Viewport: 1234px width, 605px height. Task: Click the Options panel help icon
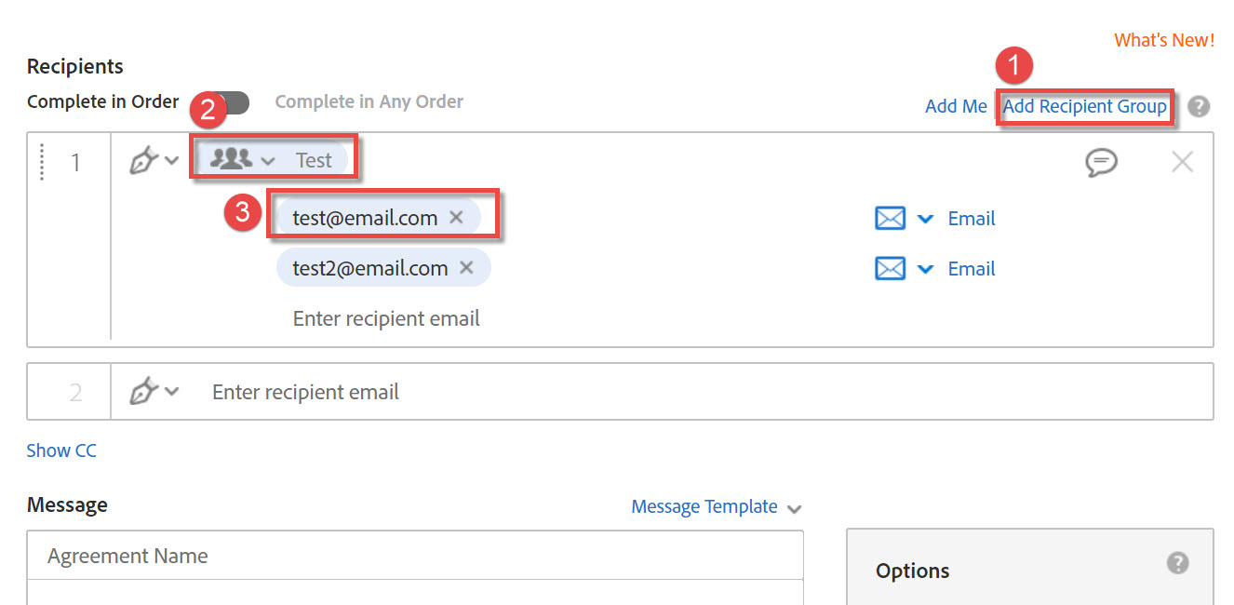tap(1177, 563)
